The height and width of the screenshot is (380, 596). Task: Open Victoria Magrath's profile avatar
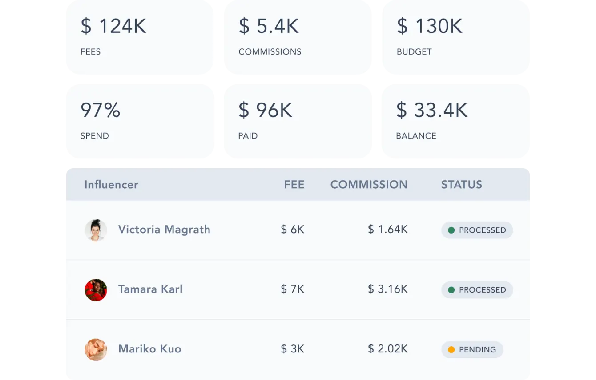tap(96, 230)
